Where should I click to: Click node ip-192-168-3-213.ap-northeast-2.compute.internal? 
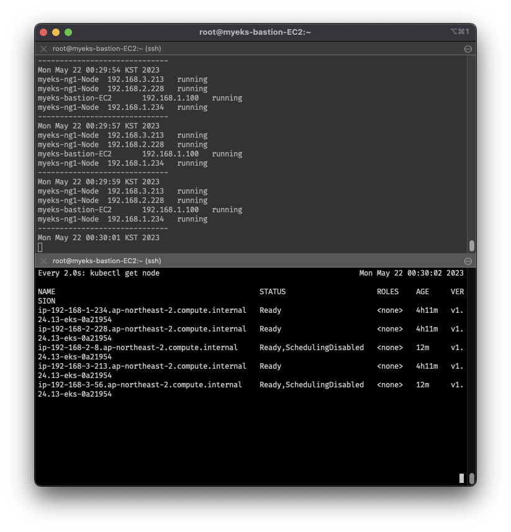coord(142,366)
